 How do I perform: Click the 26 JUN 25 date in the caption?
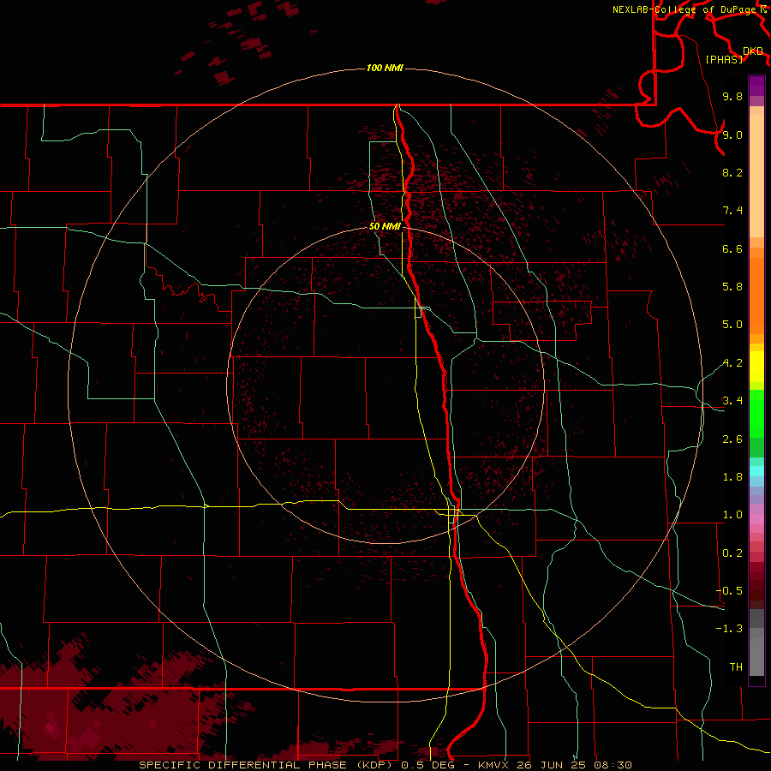(553, 765)
